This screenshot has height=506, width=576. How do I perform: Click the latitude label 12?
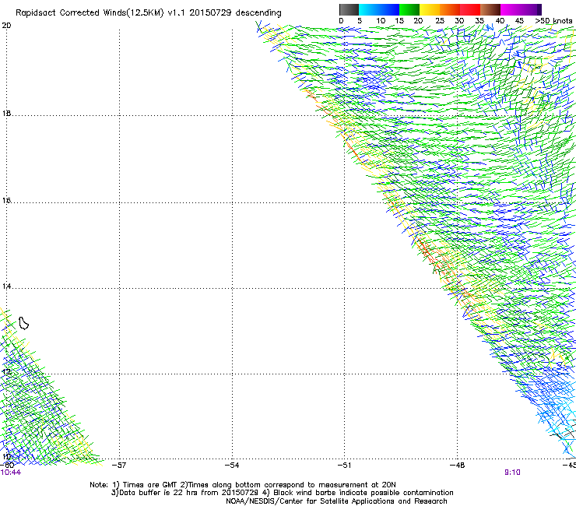(x=6, y=372)
